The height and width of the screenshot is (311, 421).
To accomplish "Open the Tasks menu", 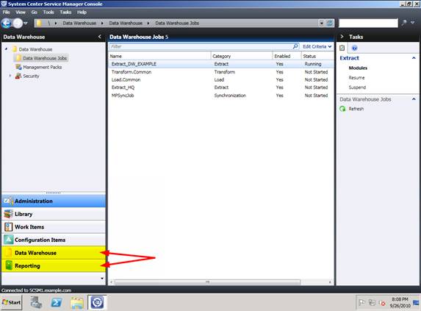I will [65, 12].
